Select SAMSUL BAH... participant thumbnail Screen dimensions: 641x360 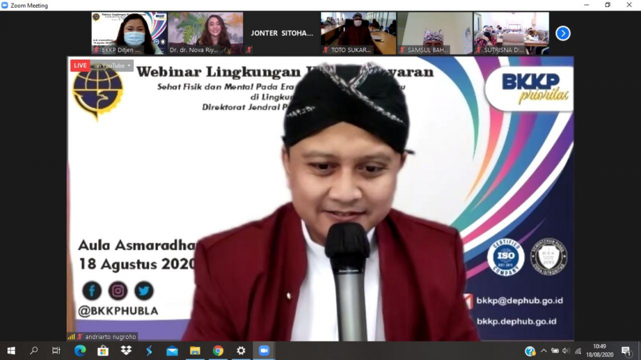[x=435, y=33]
